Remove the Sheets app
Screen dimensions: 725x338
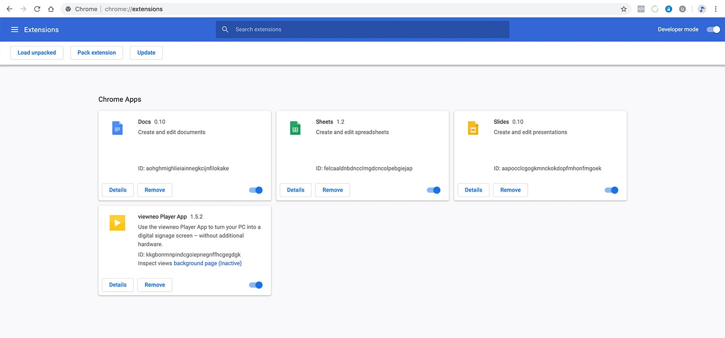tap(333, 190)
